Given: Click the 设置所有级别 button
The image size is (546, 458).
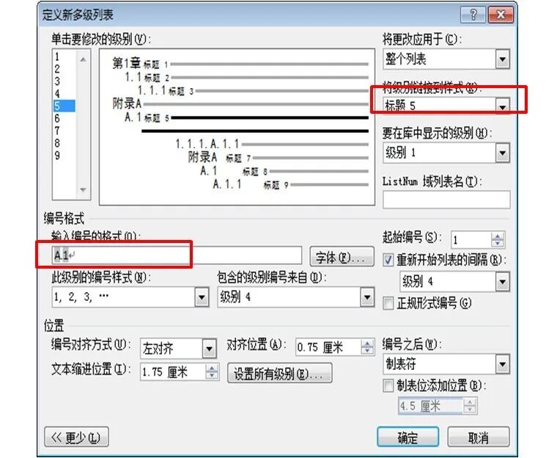Looking at the screenshot, I should point(279,373).
